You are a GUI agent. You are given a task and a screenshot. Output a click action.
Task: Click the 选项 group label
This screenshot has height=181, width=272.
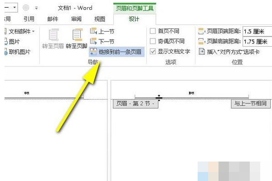[171, 62]
